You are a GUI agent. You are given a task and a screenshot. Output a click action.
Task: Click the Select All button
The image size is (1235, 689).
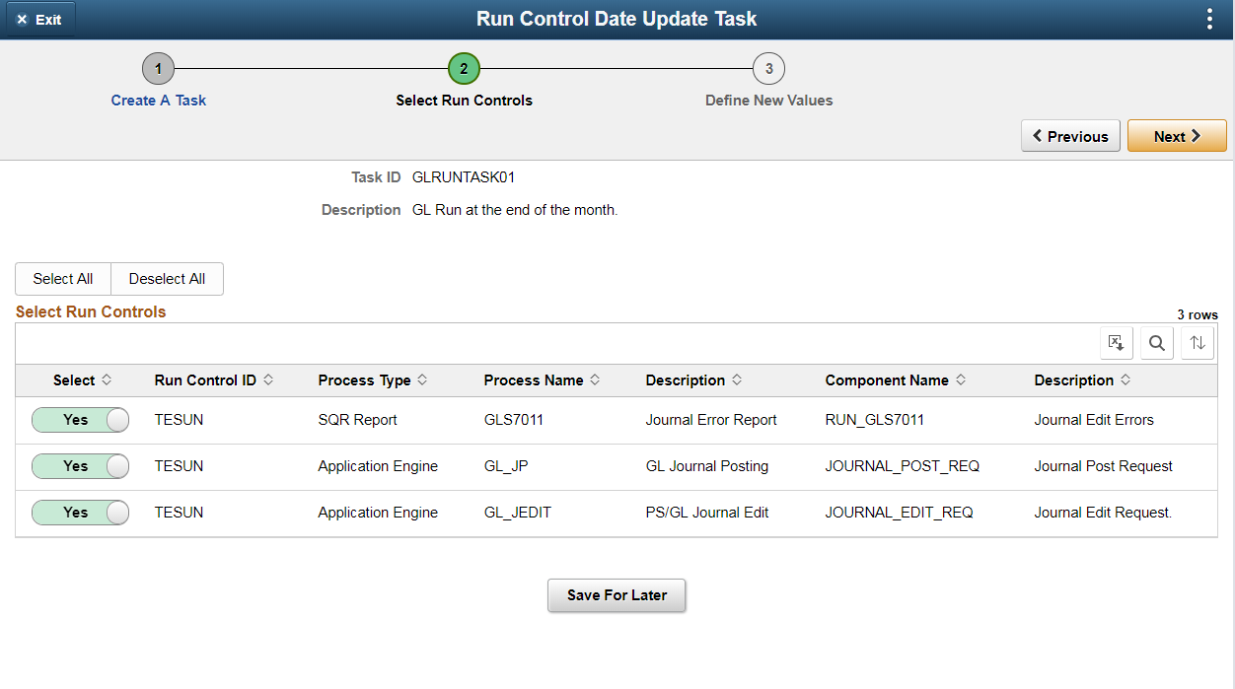click(x=63, y=279)
